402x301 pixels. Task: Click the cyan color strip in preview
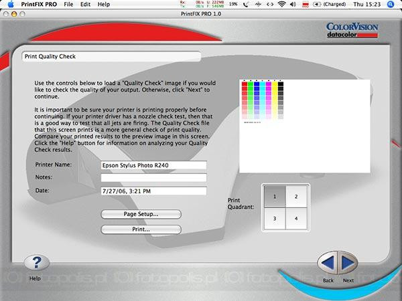(x=263, y=100)
